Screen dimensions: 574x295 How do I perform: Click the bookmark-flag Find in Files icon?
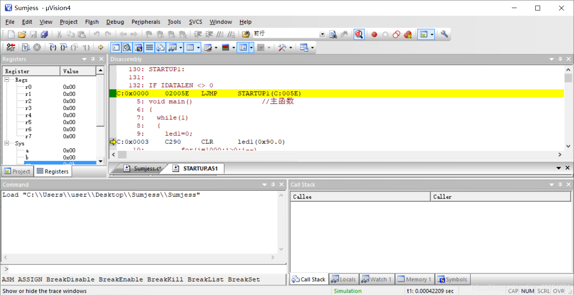point(246,35)
